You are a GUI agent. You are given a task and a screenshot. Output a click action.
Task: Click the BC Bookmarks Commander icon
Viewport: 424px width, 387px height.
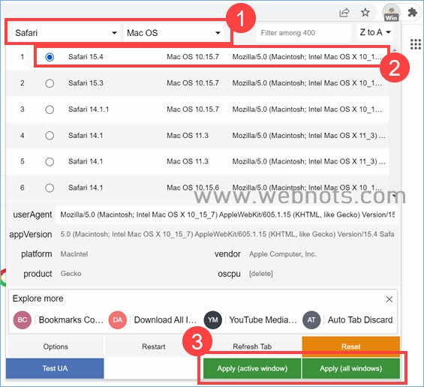23,319
